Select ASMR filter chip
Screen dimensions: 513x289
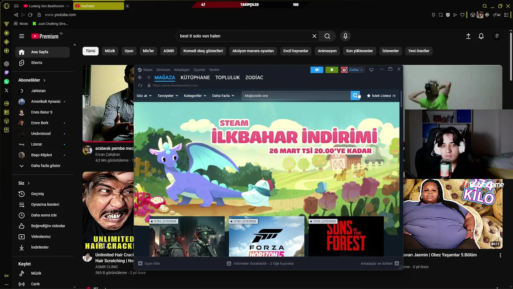169,51
